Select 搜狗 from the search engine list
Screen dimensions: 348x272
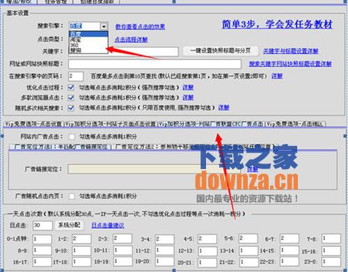tap(88, 50)
